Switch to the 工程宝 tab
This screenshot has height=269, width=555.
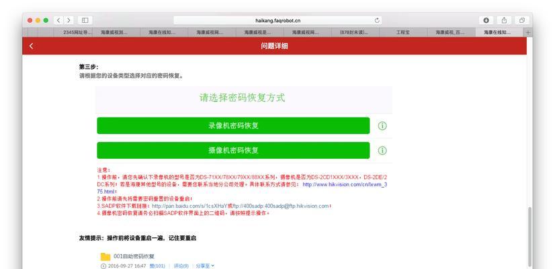402,32
